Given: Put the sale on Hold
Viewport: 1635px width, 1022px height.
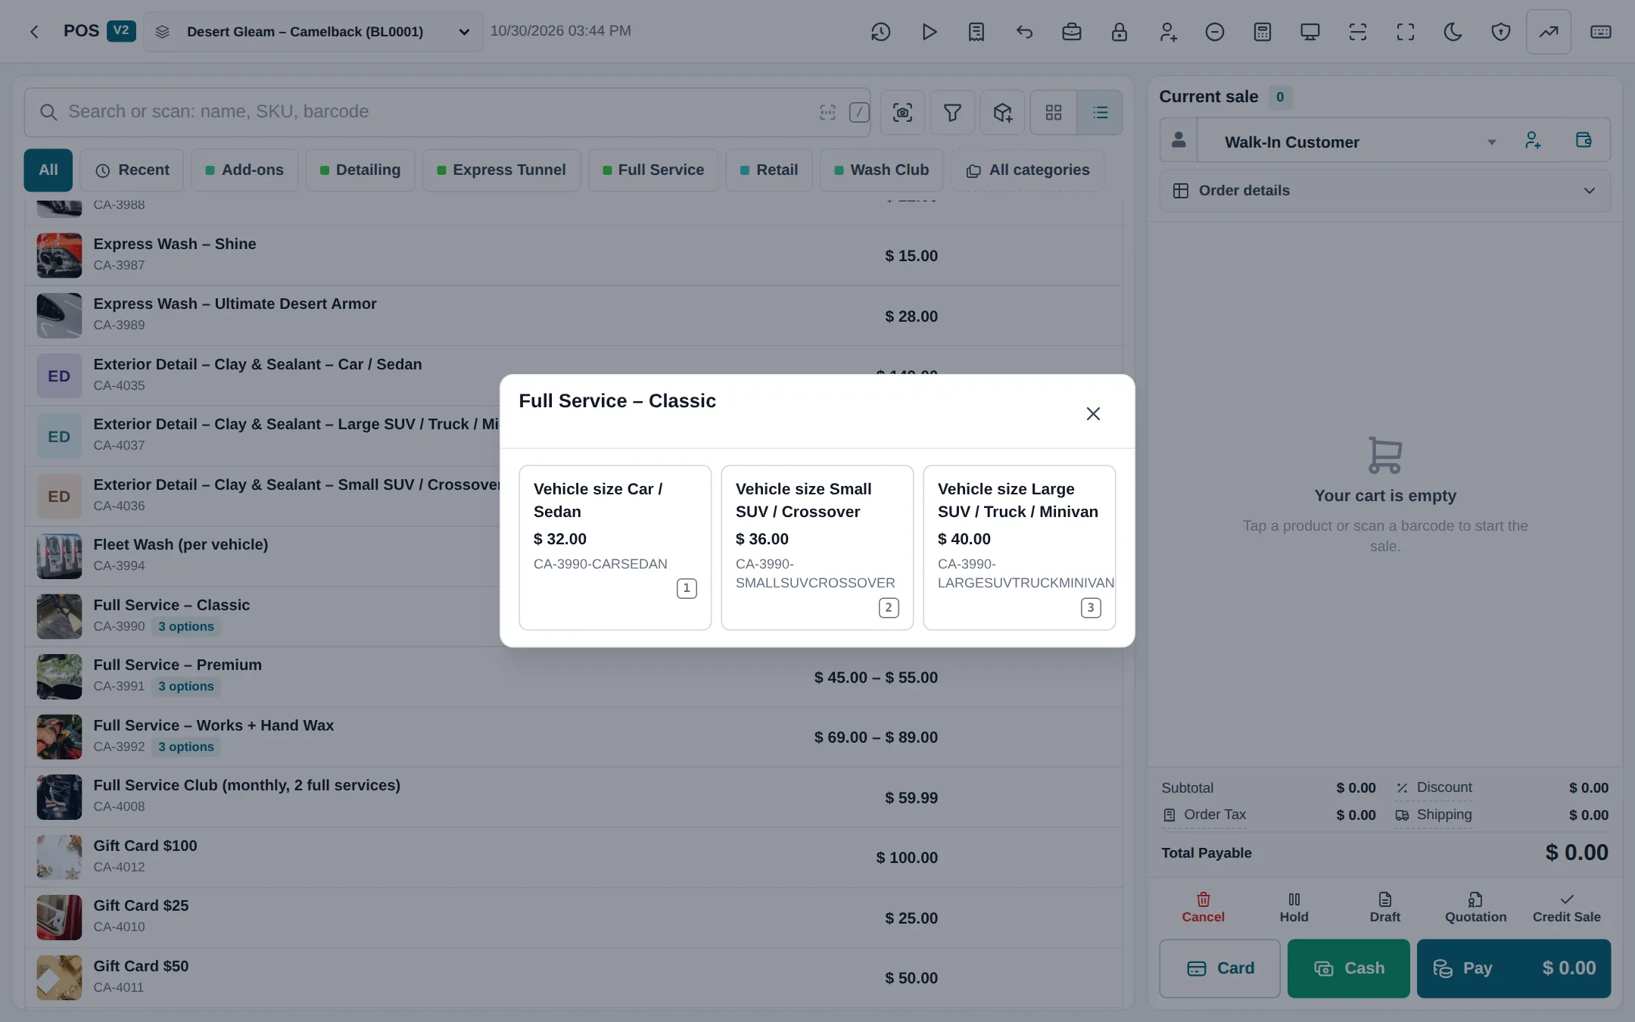Looking at the screenshot, I should (1294, 908).
